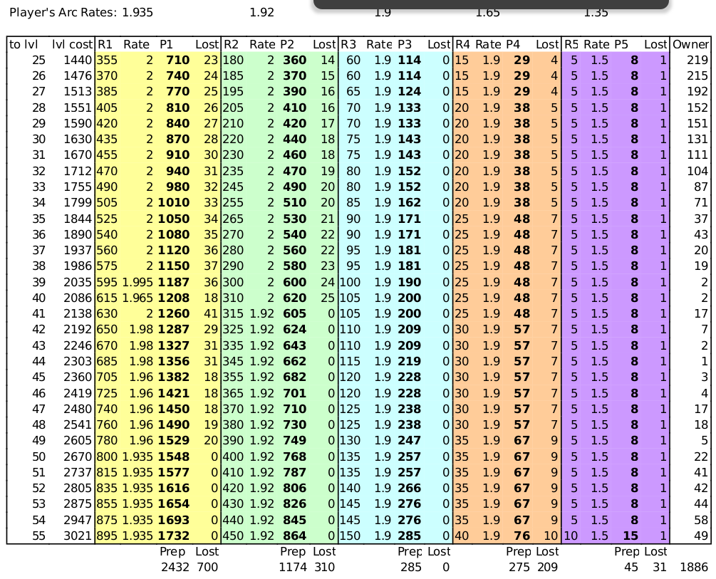
Task: Select Owner value 87
Action: [701, 187]
